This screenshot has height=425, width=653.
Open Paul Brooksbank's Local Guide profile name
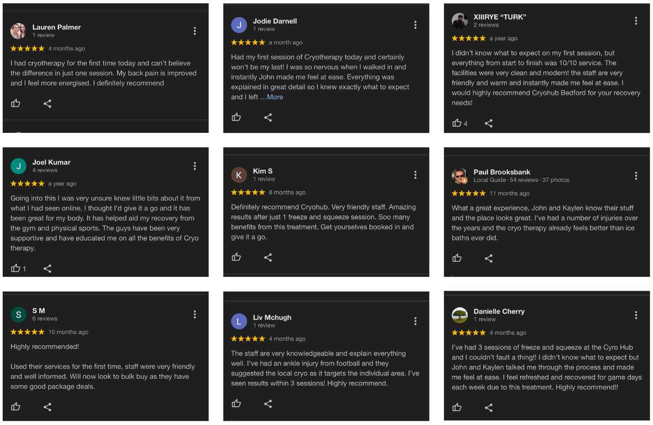(502, 172)
